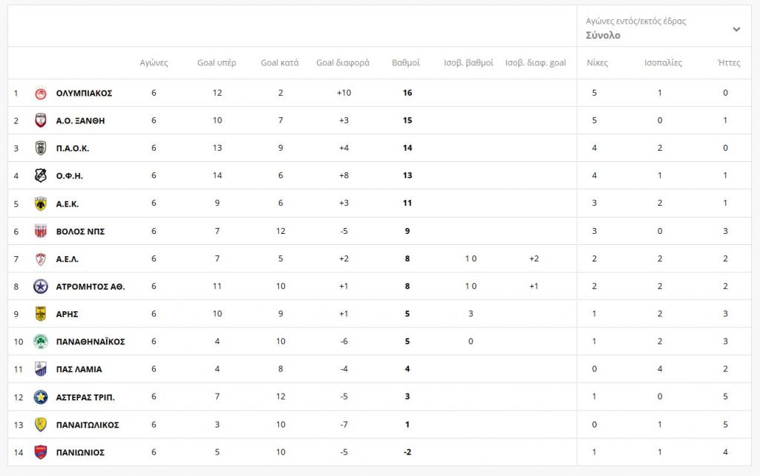Open the ΠΑΣ ΛΑΜΙΑ team link
Image resolution: width=760 pixels, height=476 pixels.
(x=79, y=370)
